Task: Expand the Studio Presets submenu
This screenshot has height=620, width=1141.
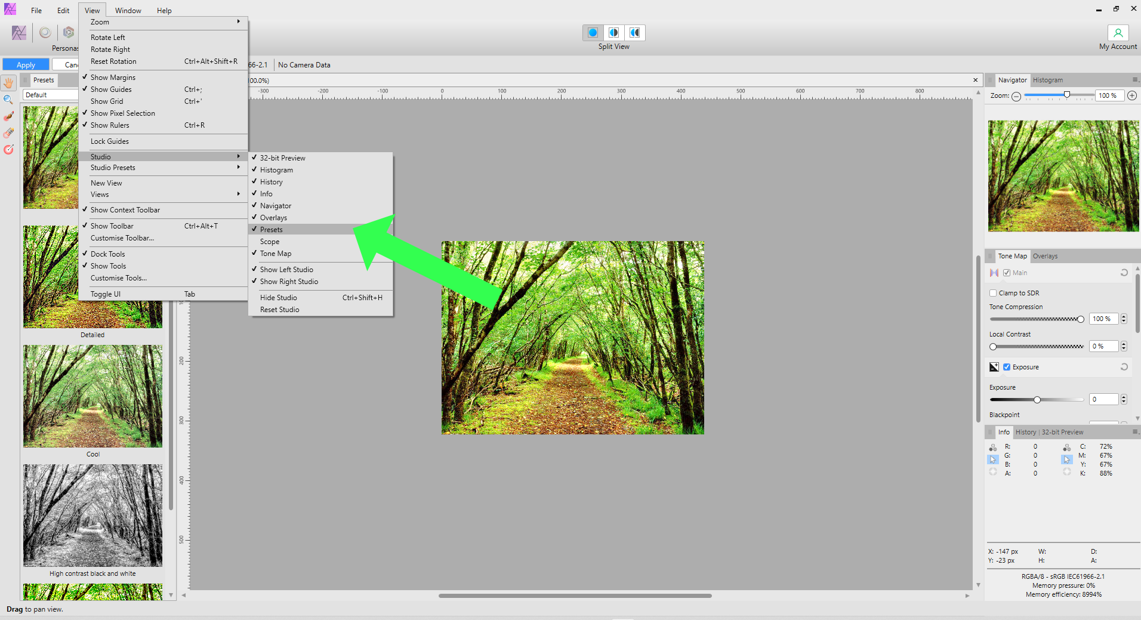Action: pyautogui.click(x=163, y=168)
